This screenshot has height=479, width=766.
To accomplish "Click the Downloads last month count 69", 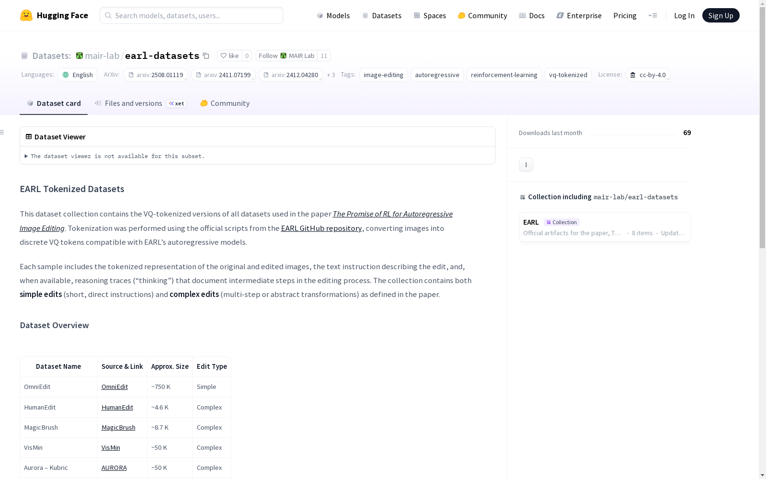I will (687, 133).
